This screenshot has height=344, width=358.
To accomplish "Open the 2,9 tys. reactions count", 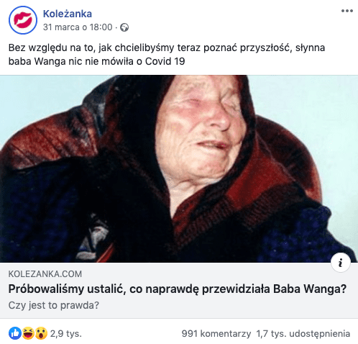I will 66,333.
